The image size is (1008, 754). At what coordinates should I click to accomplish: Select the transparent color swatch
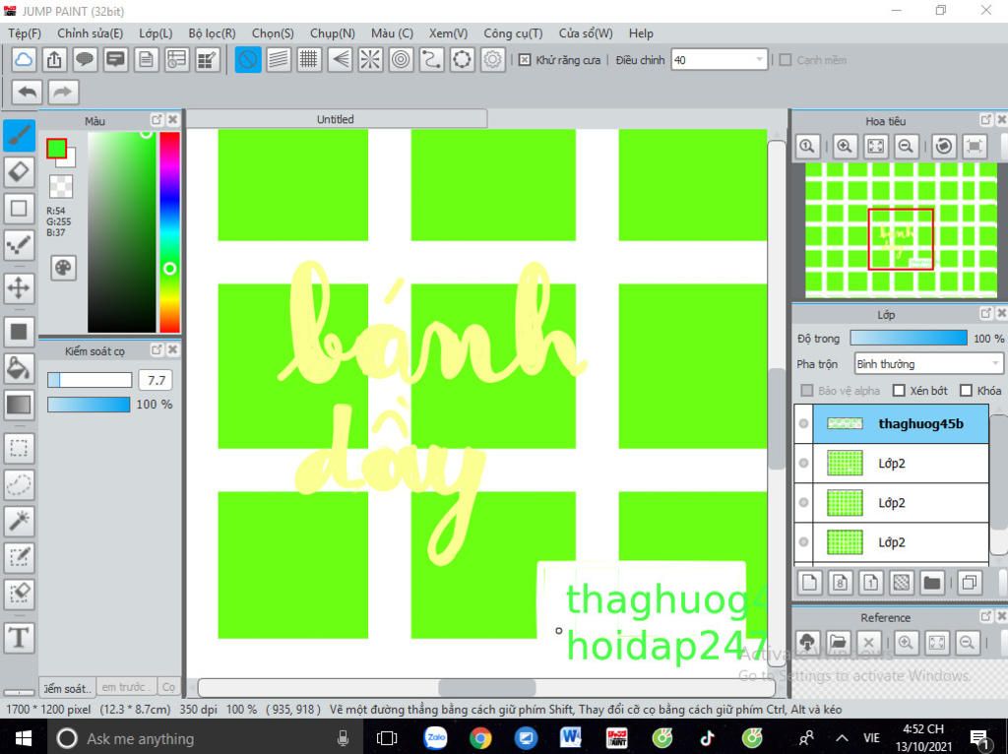[x=61, y=186]
